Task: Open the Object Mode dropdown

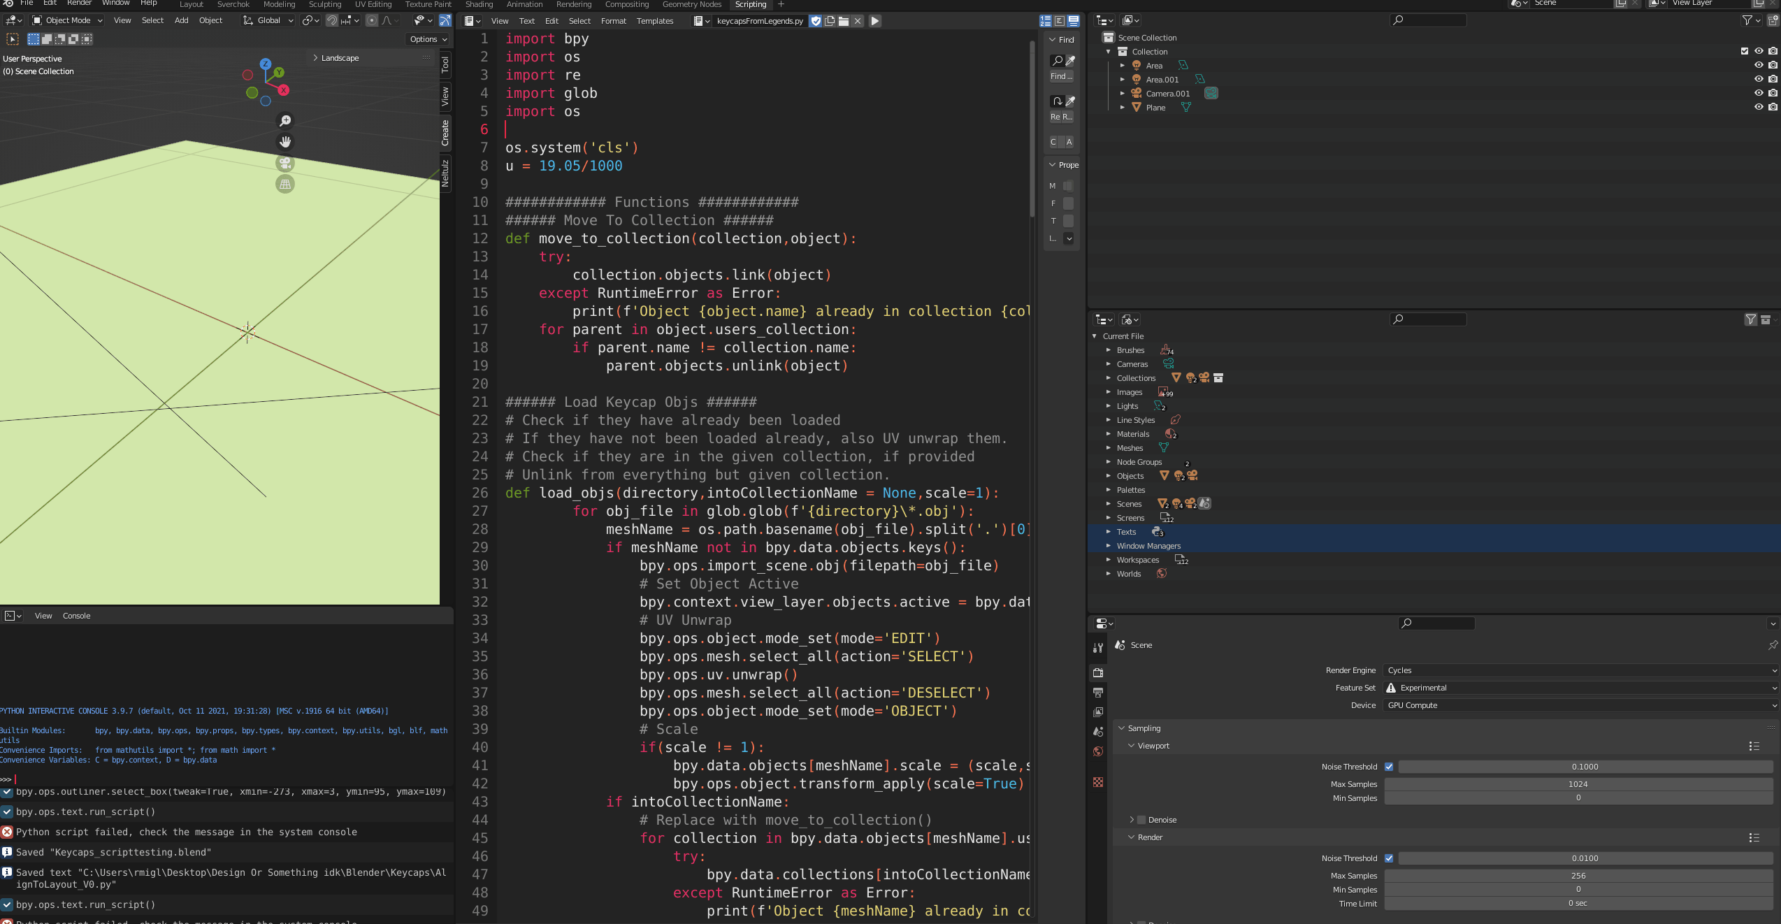Action: (68, 20)
